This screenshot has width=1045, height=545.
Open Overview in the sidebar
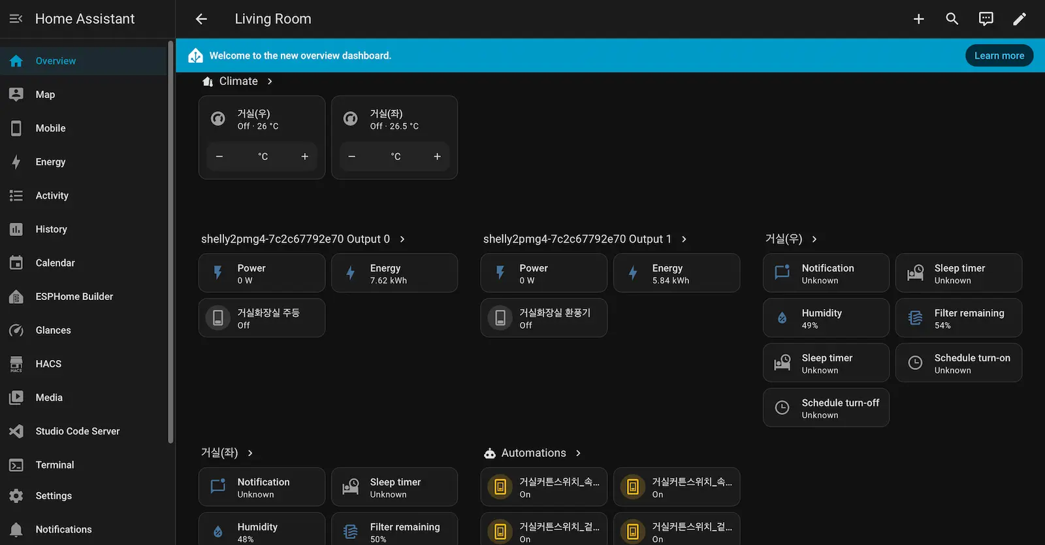pos(84,61)
